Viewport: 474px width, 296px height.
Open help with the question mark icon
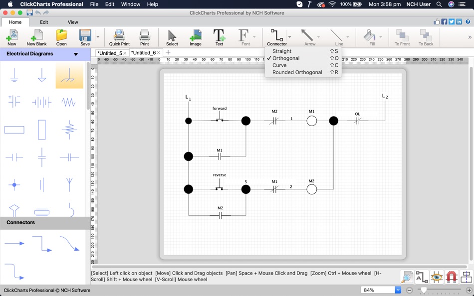coord(468,22)
